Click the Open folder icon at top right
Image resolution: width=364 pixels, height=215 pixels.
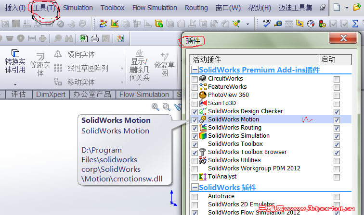pyautogui.click(x=357, y=7)
